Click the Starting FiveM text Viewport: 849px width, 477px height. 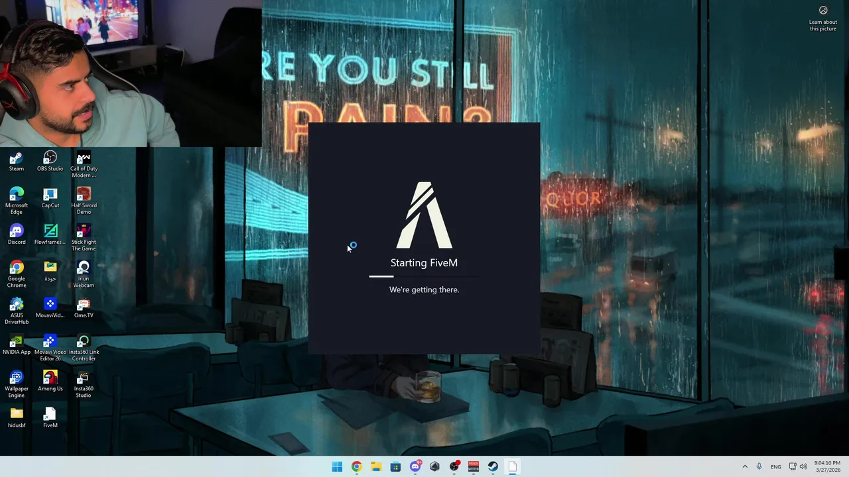(424, 263)
